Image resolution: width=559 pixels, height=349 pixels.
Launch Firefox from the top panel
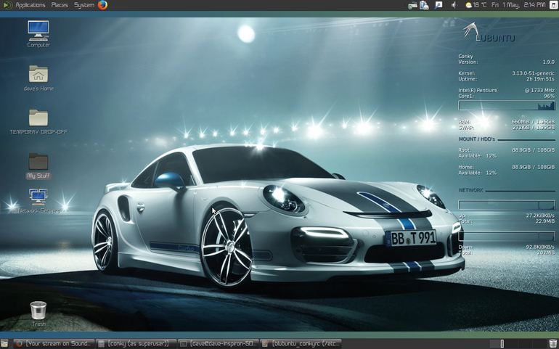click(102, 5)
